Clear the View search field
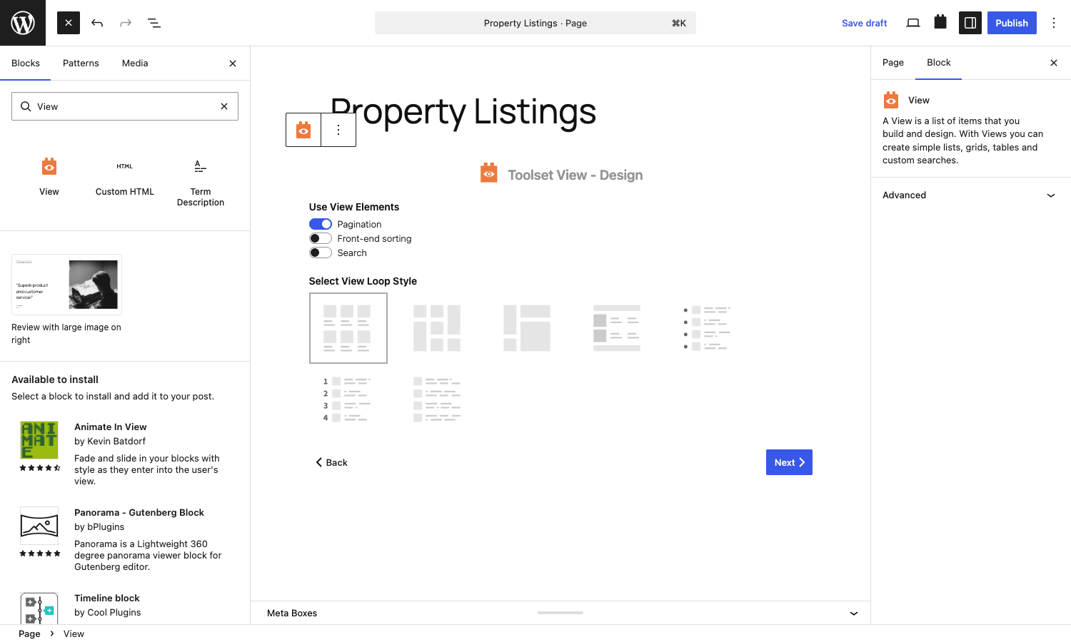Viewport: 1071px width, 642px height. [x=224, y=106]
